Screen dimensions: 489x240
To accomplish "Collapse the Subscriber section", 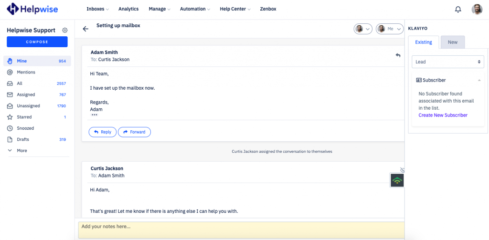I will [479, 80].
